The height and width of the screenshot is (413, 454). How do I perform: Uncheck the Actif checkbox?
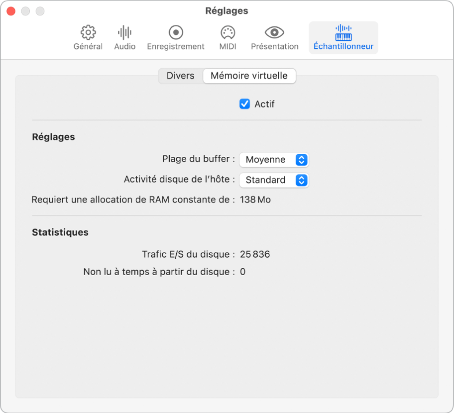[244, 104]
